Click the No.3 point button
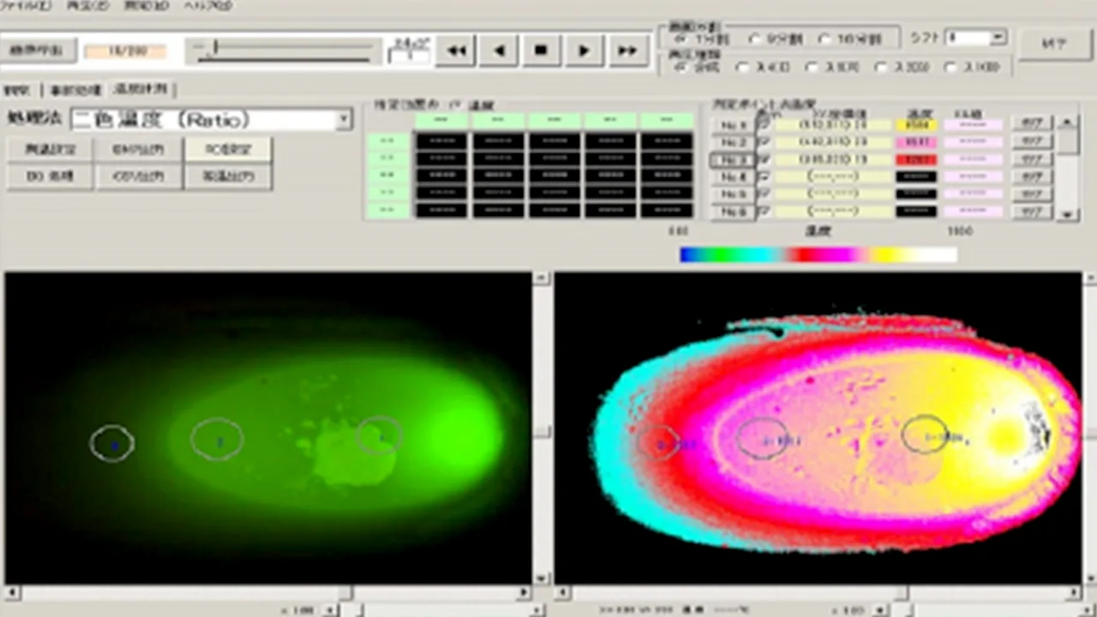1097x617 pixels. tap(733, 160)
